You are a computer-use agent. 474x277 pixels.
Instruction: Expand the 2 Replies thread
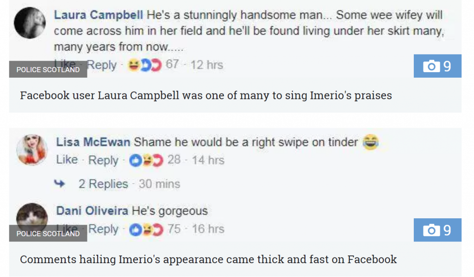103,184
